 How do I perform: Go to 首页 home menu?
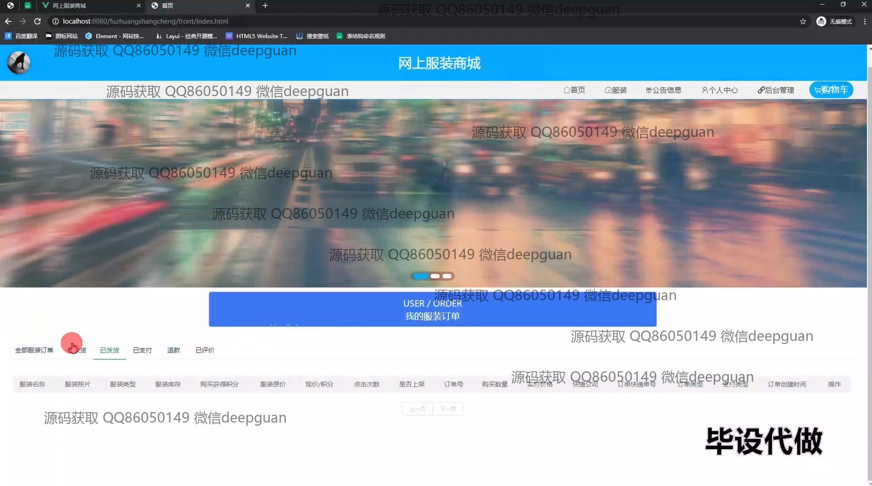pyautogui.click(x=574, y=90)
